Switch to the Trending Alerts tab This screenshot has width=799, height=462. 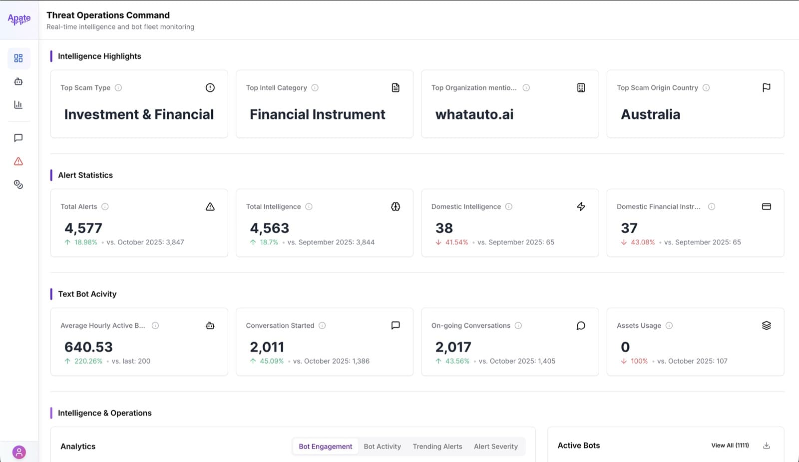tap(437, 447)
